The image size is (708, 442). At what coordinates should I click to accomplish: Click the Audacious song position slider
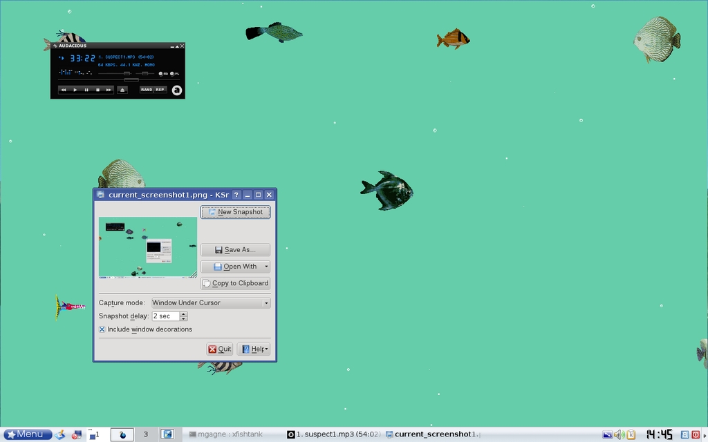(131, 80)
